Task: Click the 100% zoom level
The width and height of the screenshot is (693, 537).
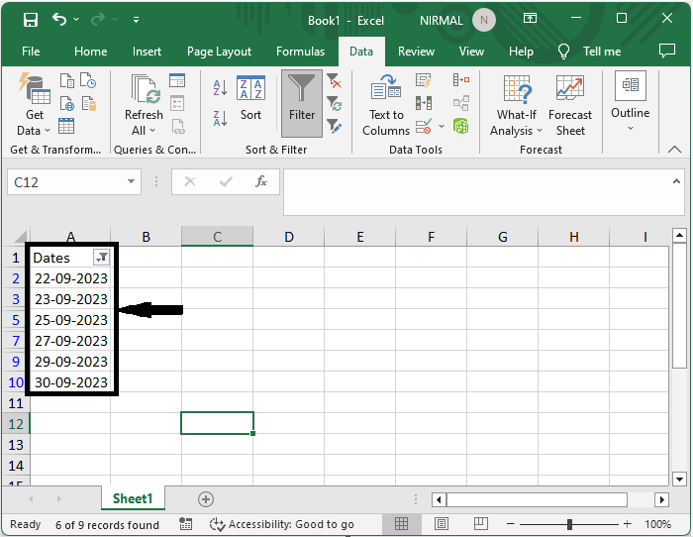Action: point(657,524)
